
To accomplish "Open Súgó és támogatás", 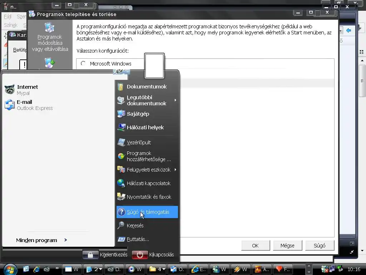I will (x=147, y=212).
